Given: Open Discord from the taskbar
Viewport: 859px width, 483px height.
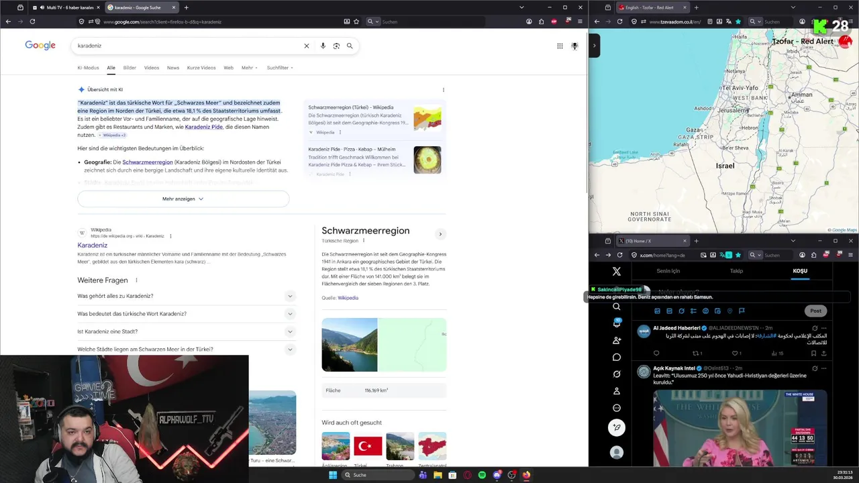Looking at the screenshot, I should pyautogui.click(x=497, y=475).
